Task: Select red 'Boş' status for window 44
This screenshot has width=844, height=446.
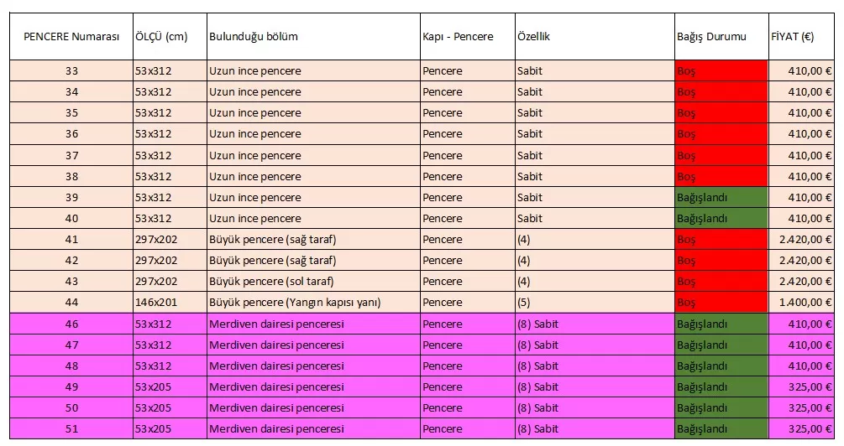Action: click(x=721, y=303)
